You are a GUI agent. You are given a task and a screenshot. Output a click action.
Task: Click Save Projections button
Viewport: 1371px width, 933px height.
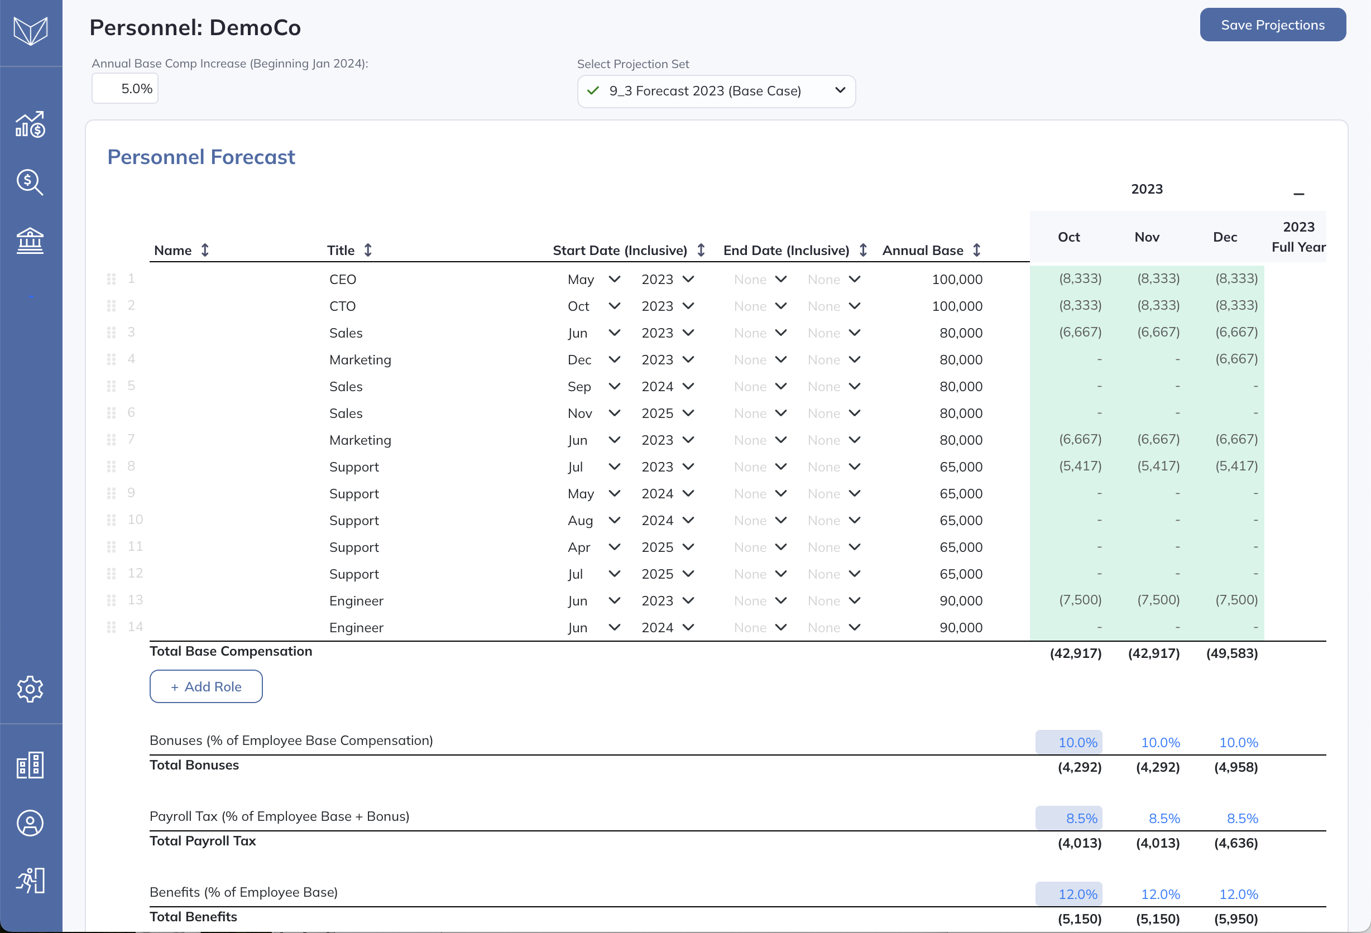pos(1273,25)
